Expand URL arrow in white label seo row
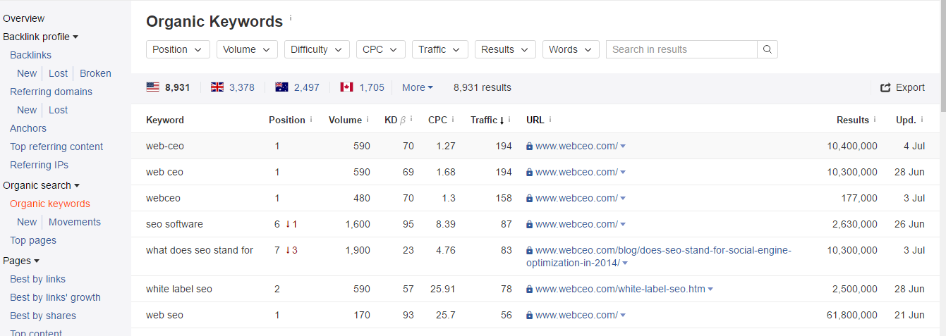The width and height of the screenshot is (946, 336). [710, 290]
